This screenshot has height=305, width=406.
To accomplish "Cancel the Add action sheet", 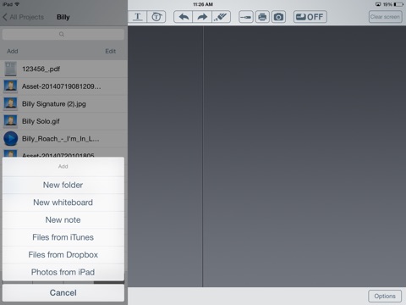I will 63,293.
